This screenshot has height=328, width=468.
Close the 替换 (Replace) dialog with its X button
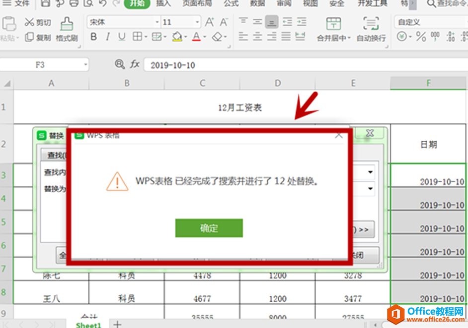click(370, 133)
